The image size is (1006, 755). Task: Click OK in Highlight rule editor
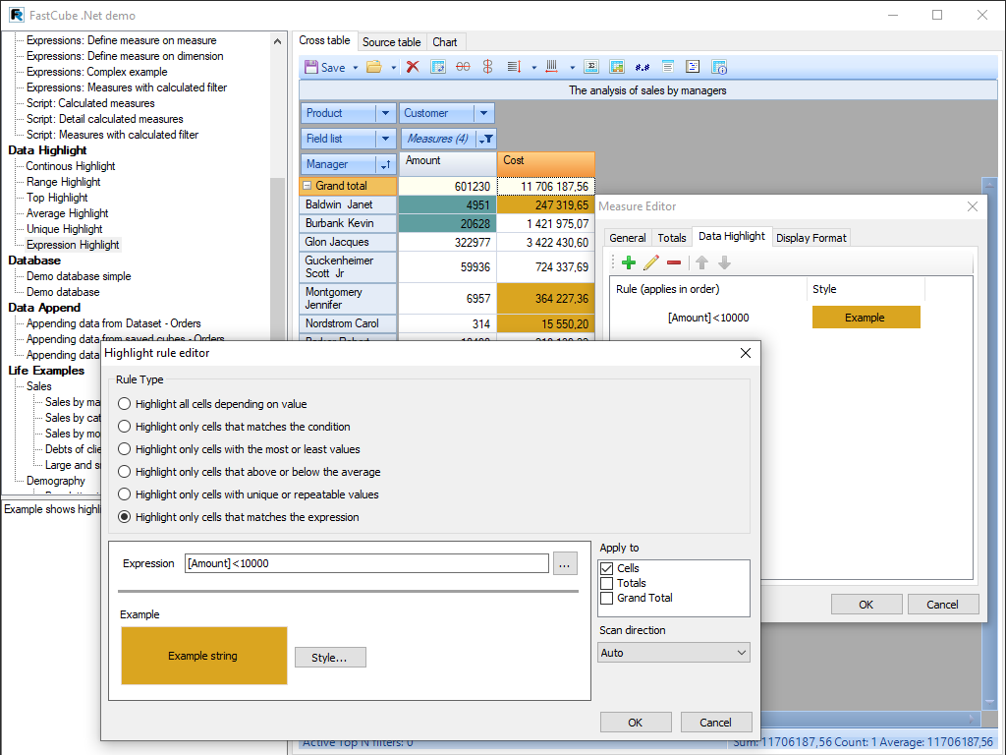pyautogui.click(x=636, y=723)
